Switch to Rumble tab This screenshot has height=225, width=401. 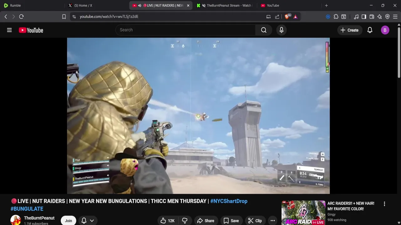32,5
